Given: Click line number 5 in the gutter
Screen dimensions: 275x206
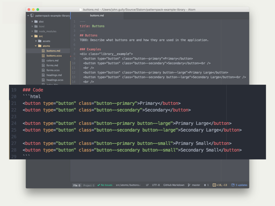Looking at the screenshot, I should pos(74,40).
